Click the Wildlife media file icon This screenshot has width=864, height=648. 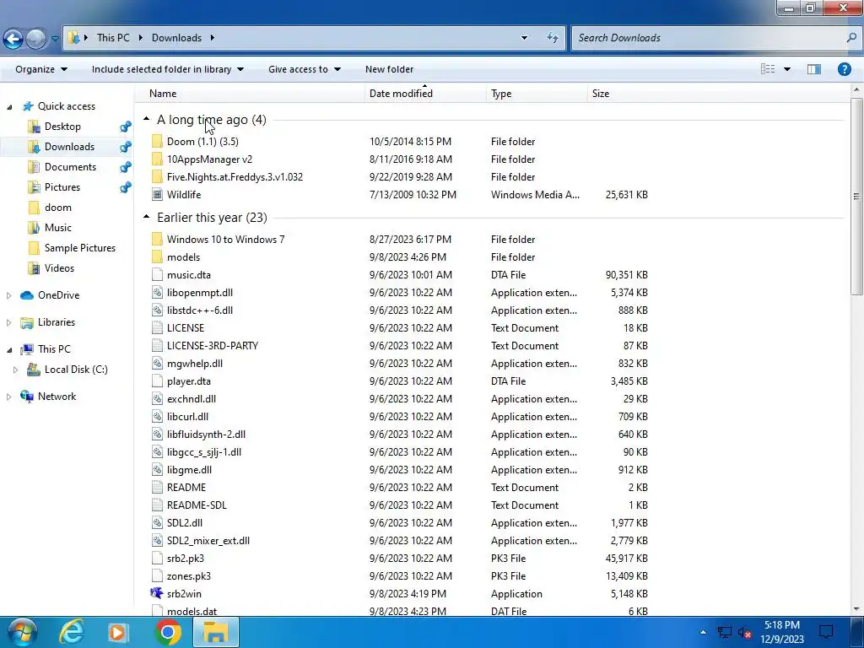pyautogui.click(x=157, y=195)
